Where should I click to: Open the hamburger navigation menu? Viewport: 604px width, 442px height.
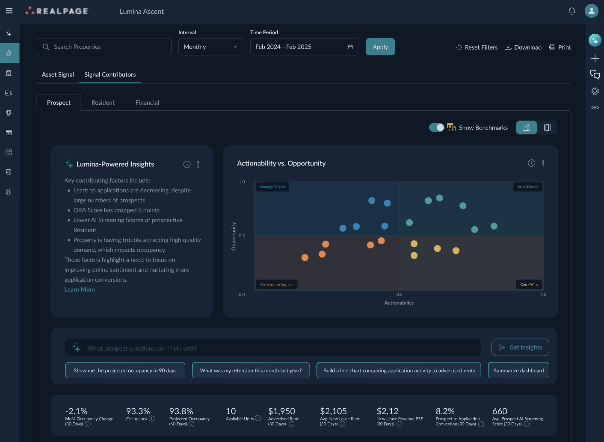[x=9, y=11]
